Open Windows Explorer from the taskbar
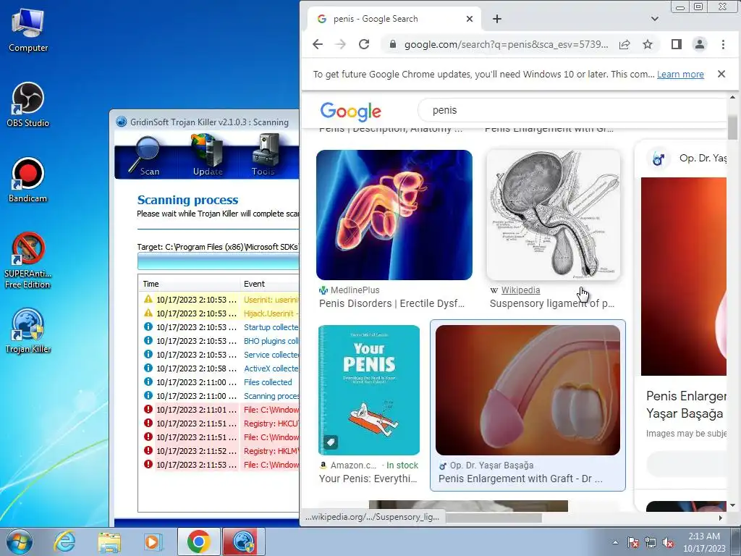The height and width of the screenshot is (556, 741). [x=109, y=542]
